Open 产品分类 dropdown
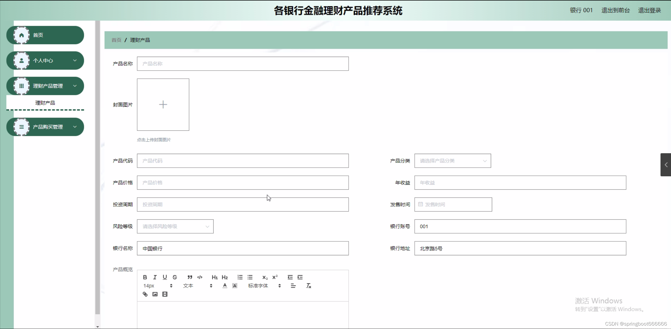The width and height of the screenshot is (671, 329). pyautogui.click(x=452, y=161)
